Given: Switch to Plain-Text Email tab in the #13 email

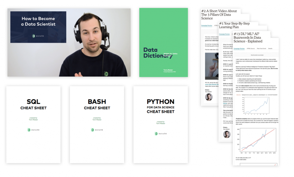Looking at the screenshot, I should coord(261,48).
